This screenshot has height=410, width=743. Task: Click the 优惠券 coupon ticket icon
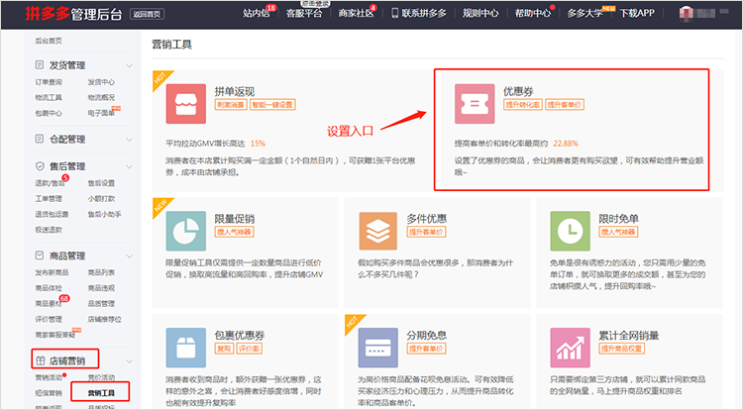475,104
